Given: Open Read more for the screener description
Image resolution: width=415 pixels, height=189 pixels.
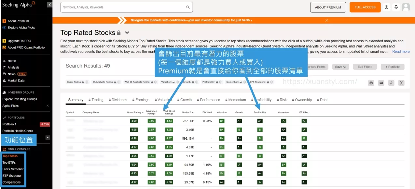Looking at the screenshot, I should [401, 51].
